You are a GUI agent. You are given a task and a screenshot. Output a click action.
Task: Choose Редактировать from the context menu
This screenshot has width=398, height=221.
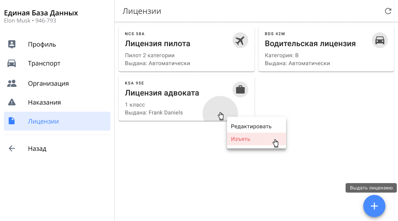click(x=251, y=126)
